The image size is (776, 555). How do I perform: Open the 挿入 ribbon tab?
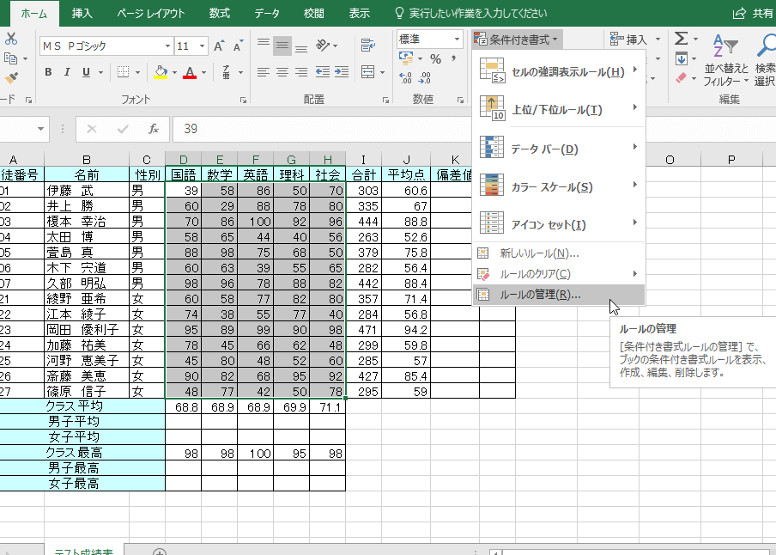[82, 14]
